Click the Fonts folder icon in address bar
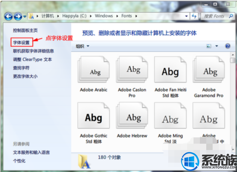The image size is (237, 172). click(x=31, y=16)
